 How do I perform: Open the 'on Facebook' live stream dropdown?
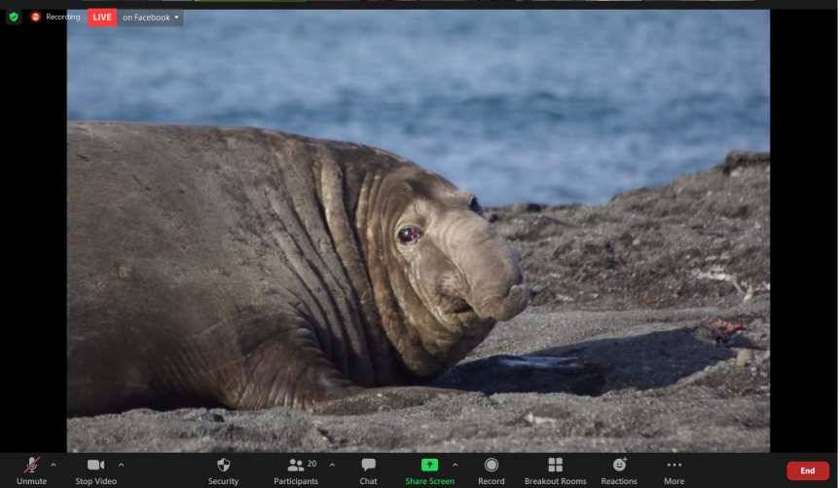[x=151, y=18]
